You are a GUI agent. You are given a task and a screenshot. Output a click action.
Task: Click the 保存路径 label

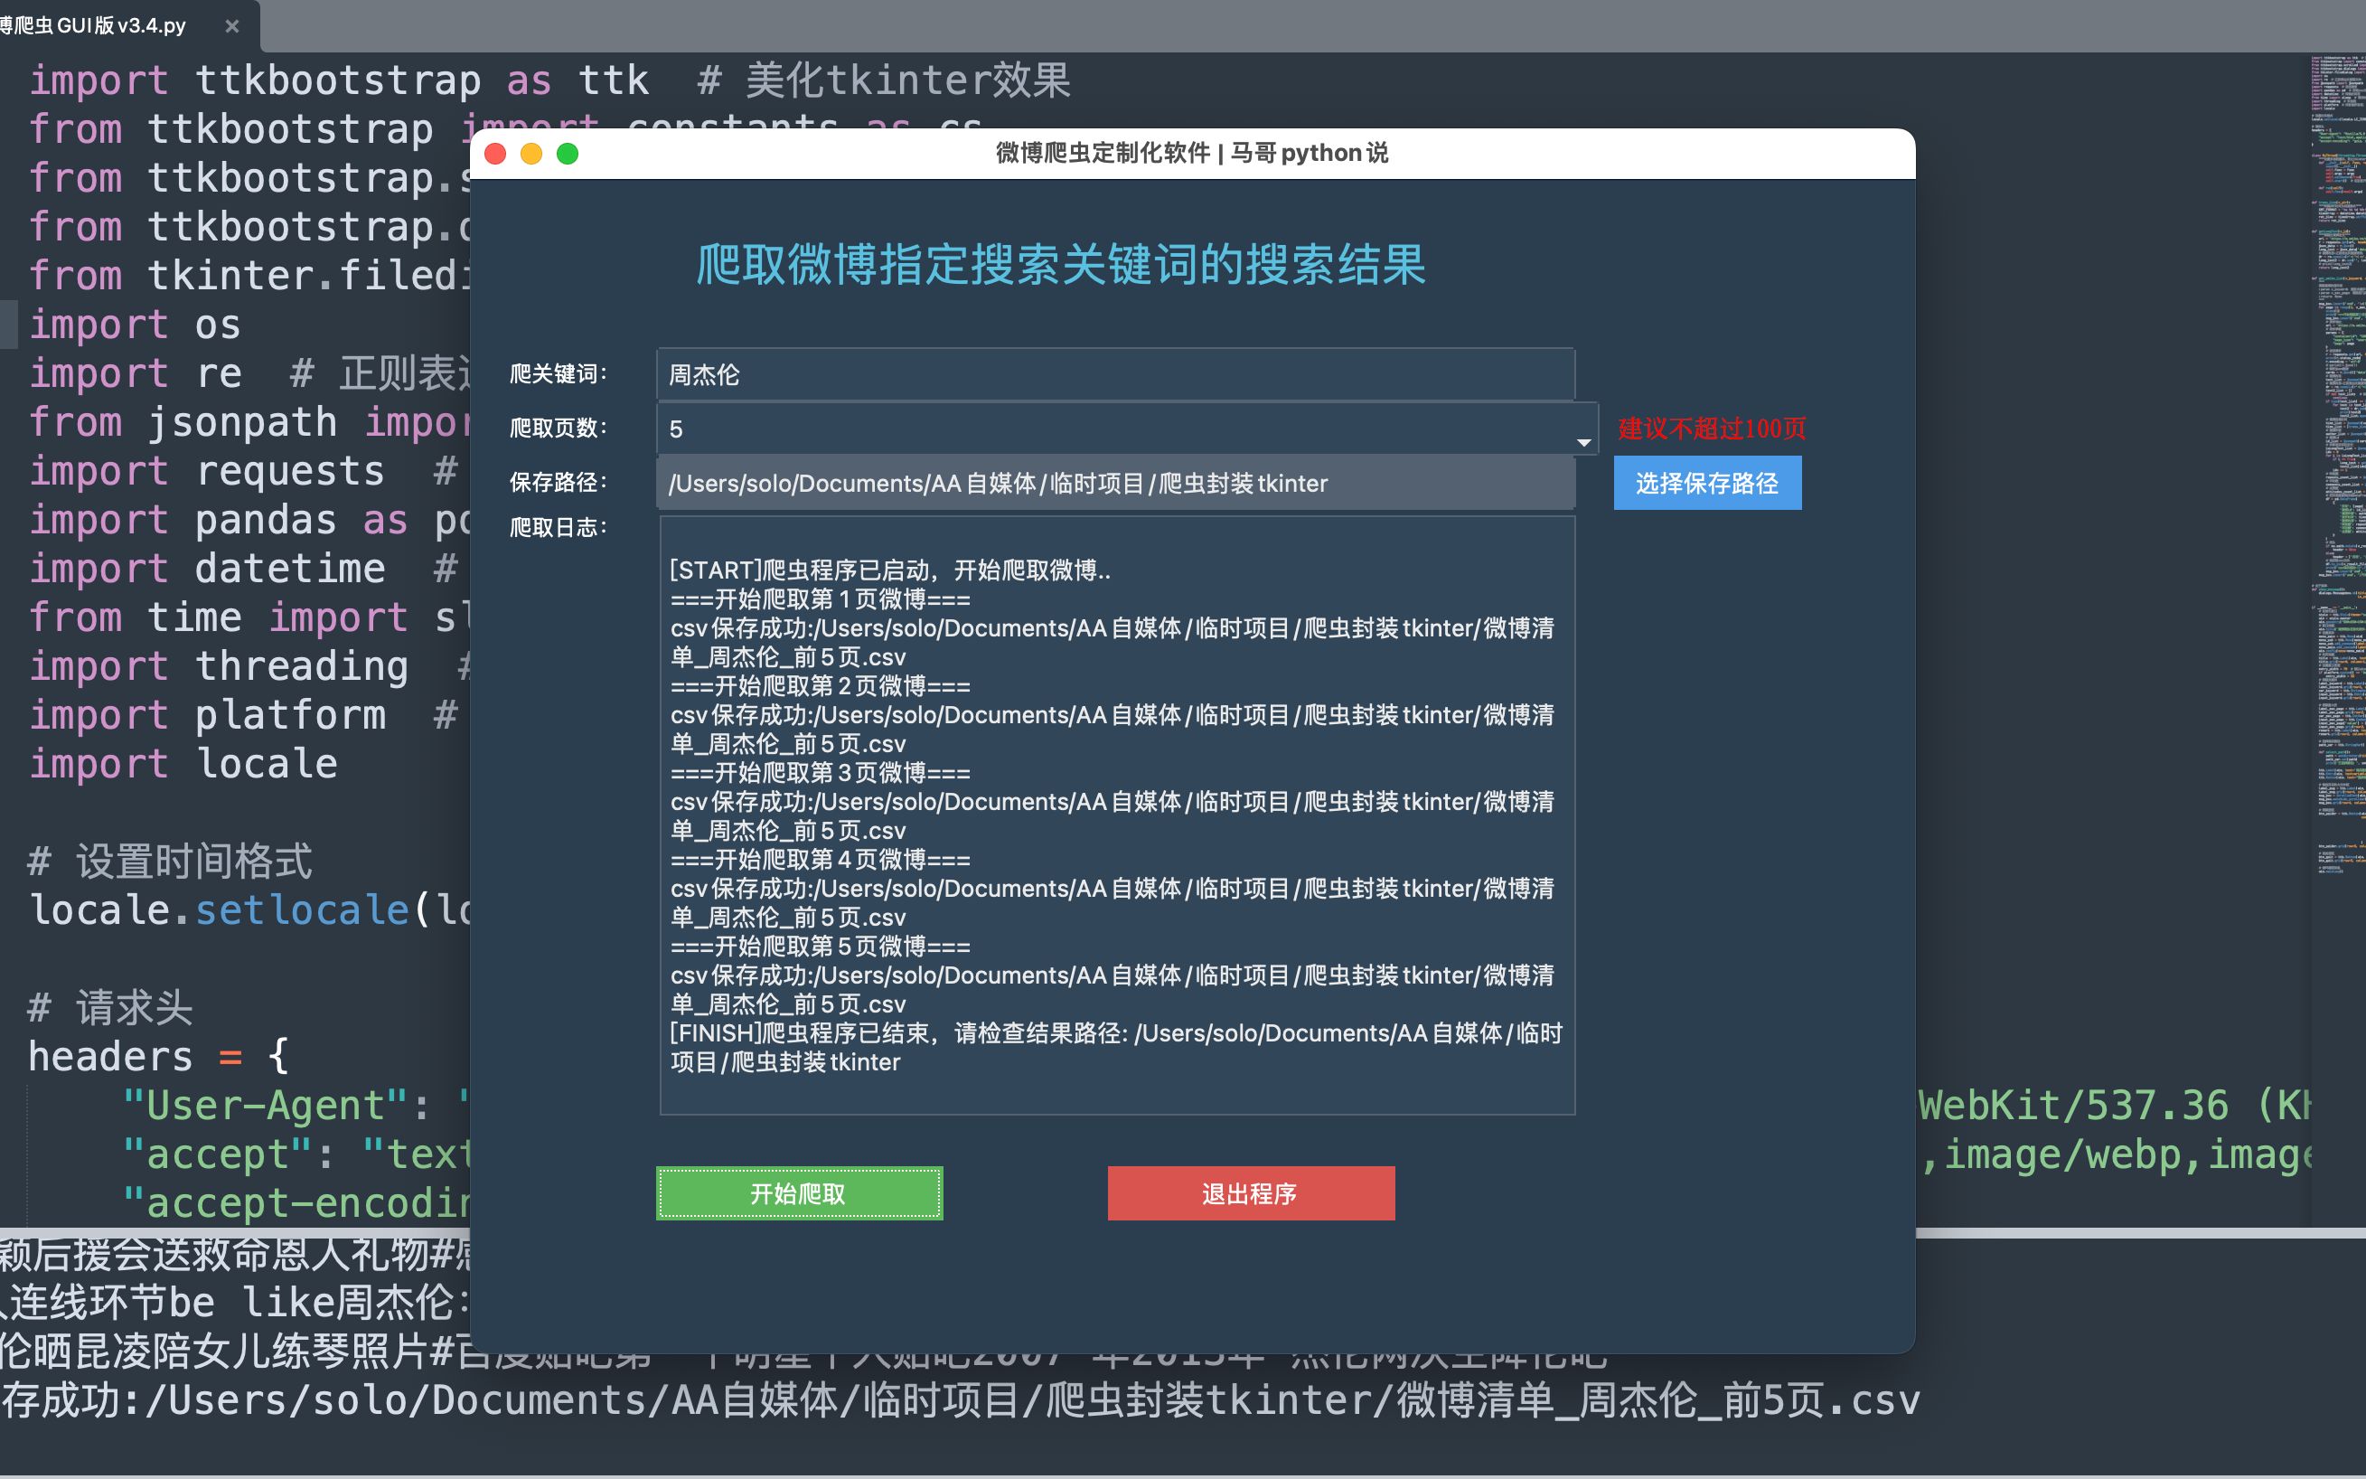point(559,482)
